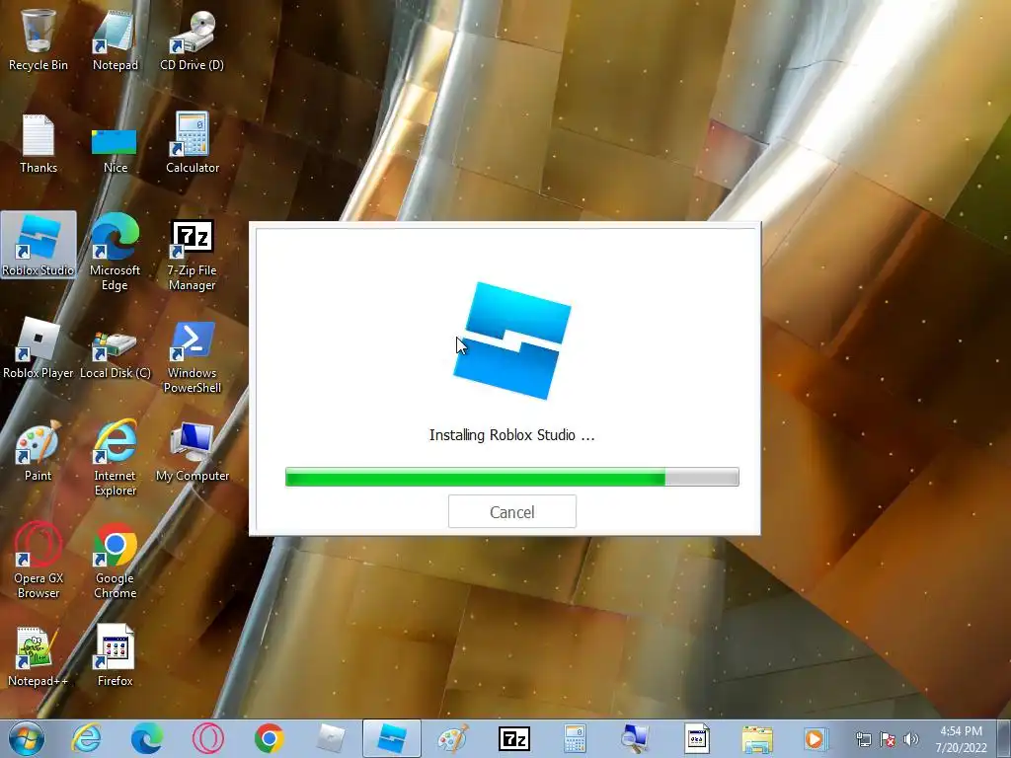Open Opera GX from the taskbar
The image size is (1011, 758).
click(208, 738)
